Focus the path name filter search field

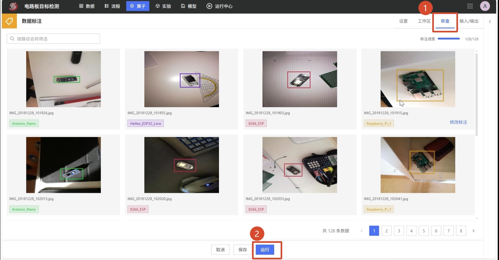(x=53, y=39)
